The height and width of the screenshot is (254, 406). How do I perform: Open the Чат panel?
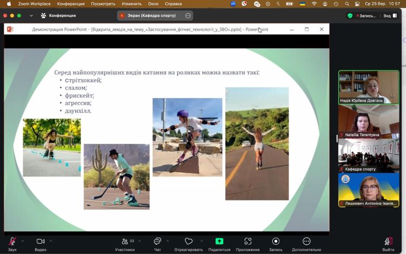tap(158, 242)
